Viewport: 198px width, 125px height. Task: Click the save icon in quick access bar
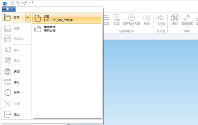[12, 3]
